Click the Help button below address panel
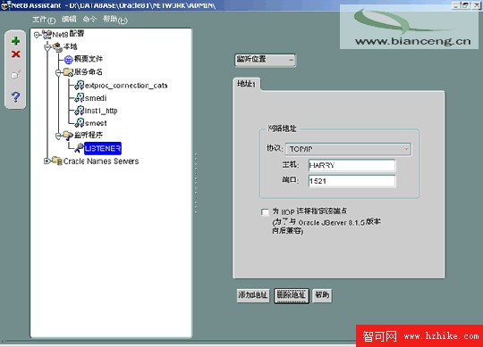Image resolution: width=483 pixels, height=347 pixels. pos(322,296)
